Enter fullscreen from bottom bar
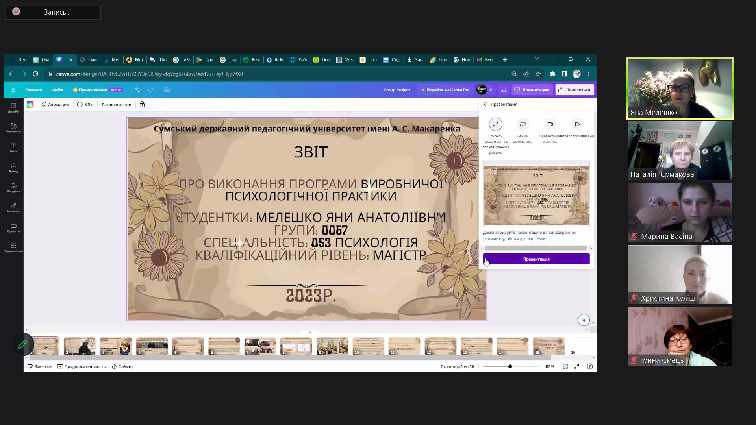 click(576, 366)
